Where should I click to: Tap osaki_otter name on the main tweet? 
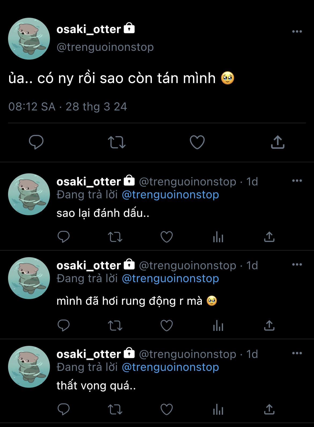tap(89, 29)
